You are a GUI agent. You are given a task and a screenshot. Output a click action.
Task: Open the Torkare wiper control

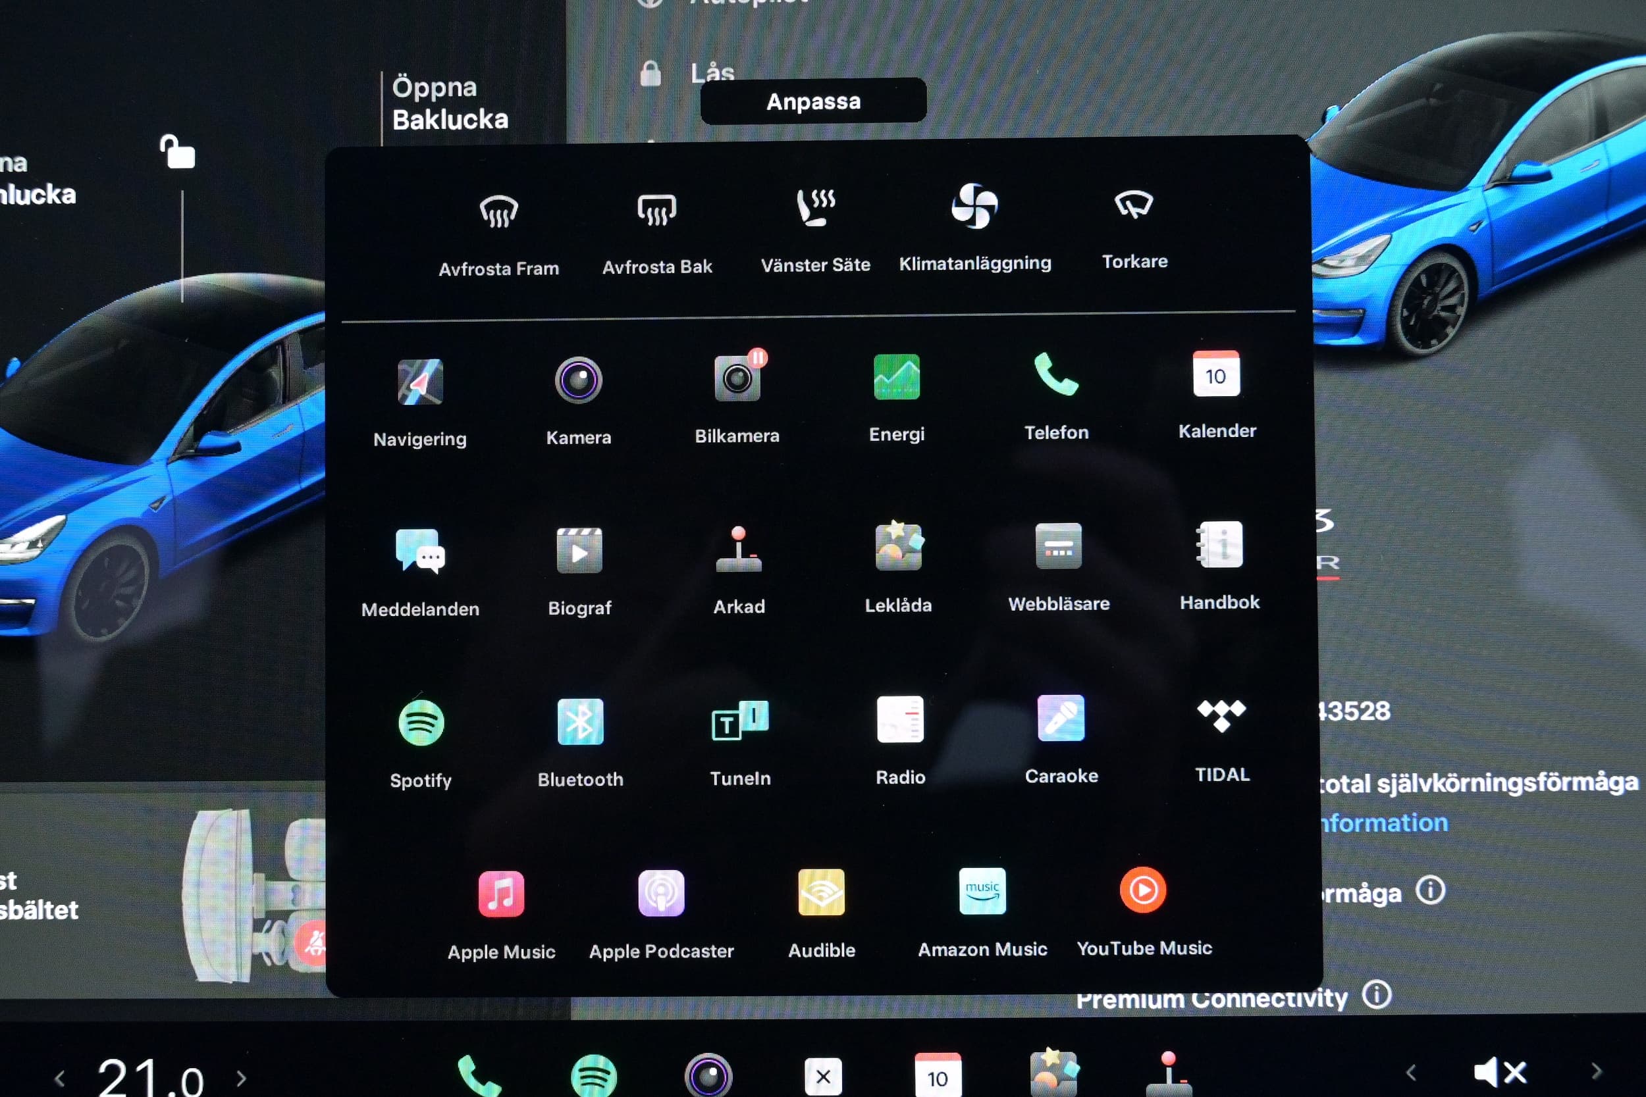point(1134,204)
